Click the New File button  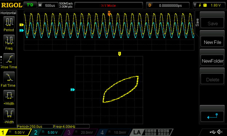click(x=213, y=42)
